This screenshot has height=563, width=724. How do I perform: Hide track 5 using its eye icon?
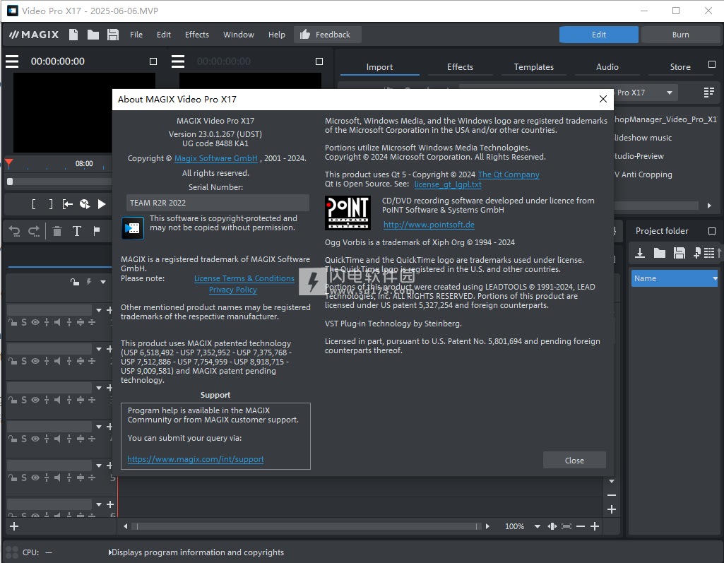point(35,478)
